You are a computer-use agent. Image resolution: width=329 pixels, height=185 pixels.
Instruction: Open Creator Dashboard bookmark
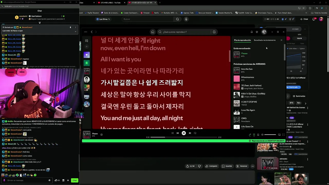pos(130,13)
